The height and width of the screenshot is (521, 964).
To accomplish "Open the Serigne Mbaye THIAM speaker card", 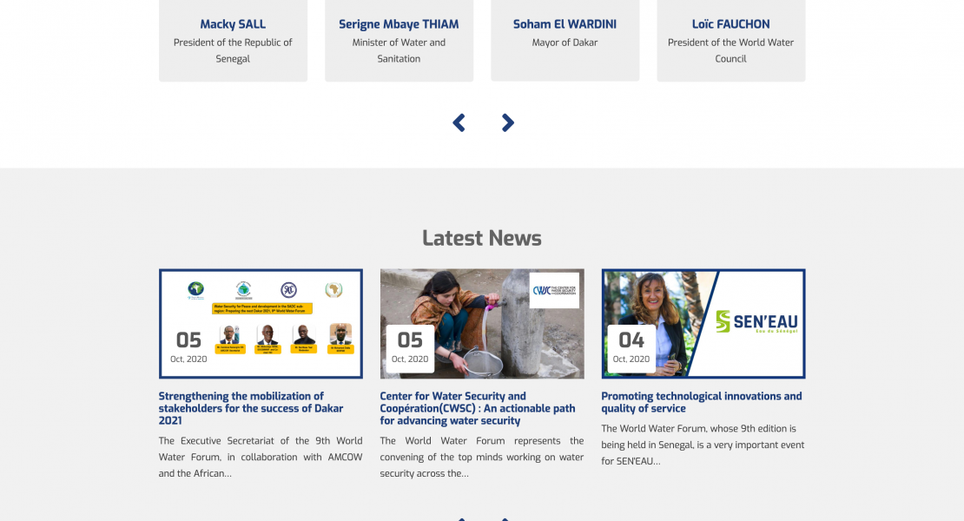I will click(399, 41).
